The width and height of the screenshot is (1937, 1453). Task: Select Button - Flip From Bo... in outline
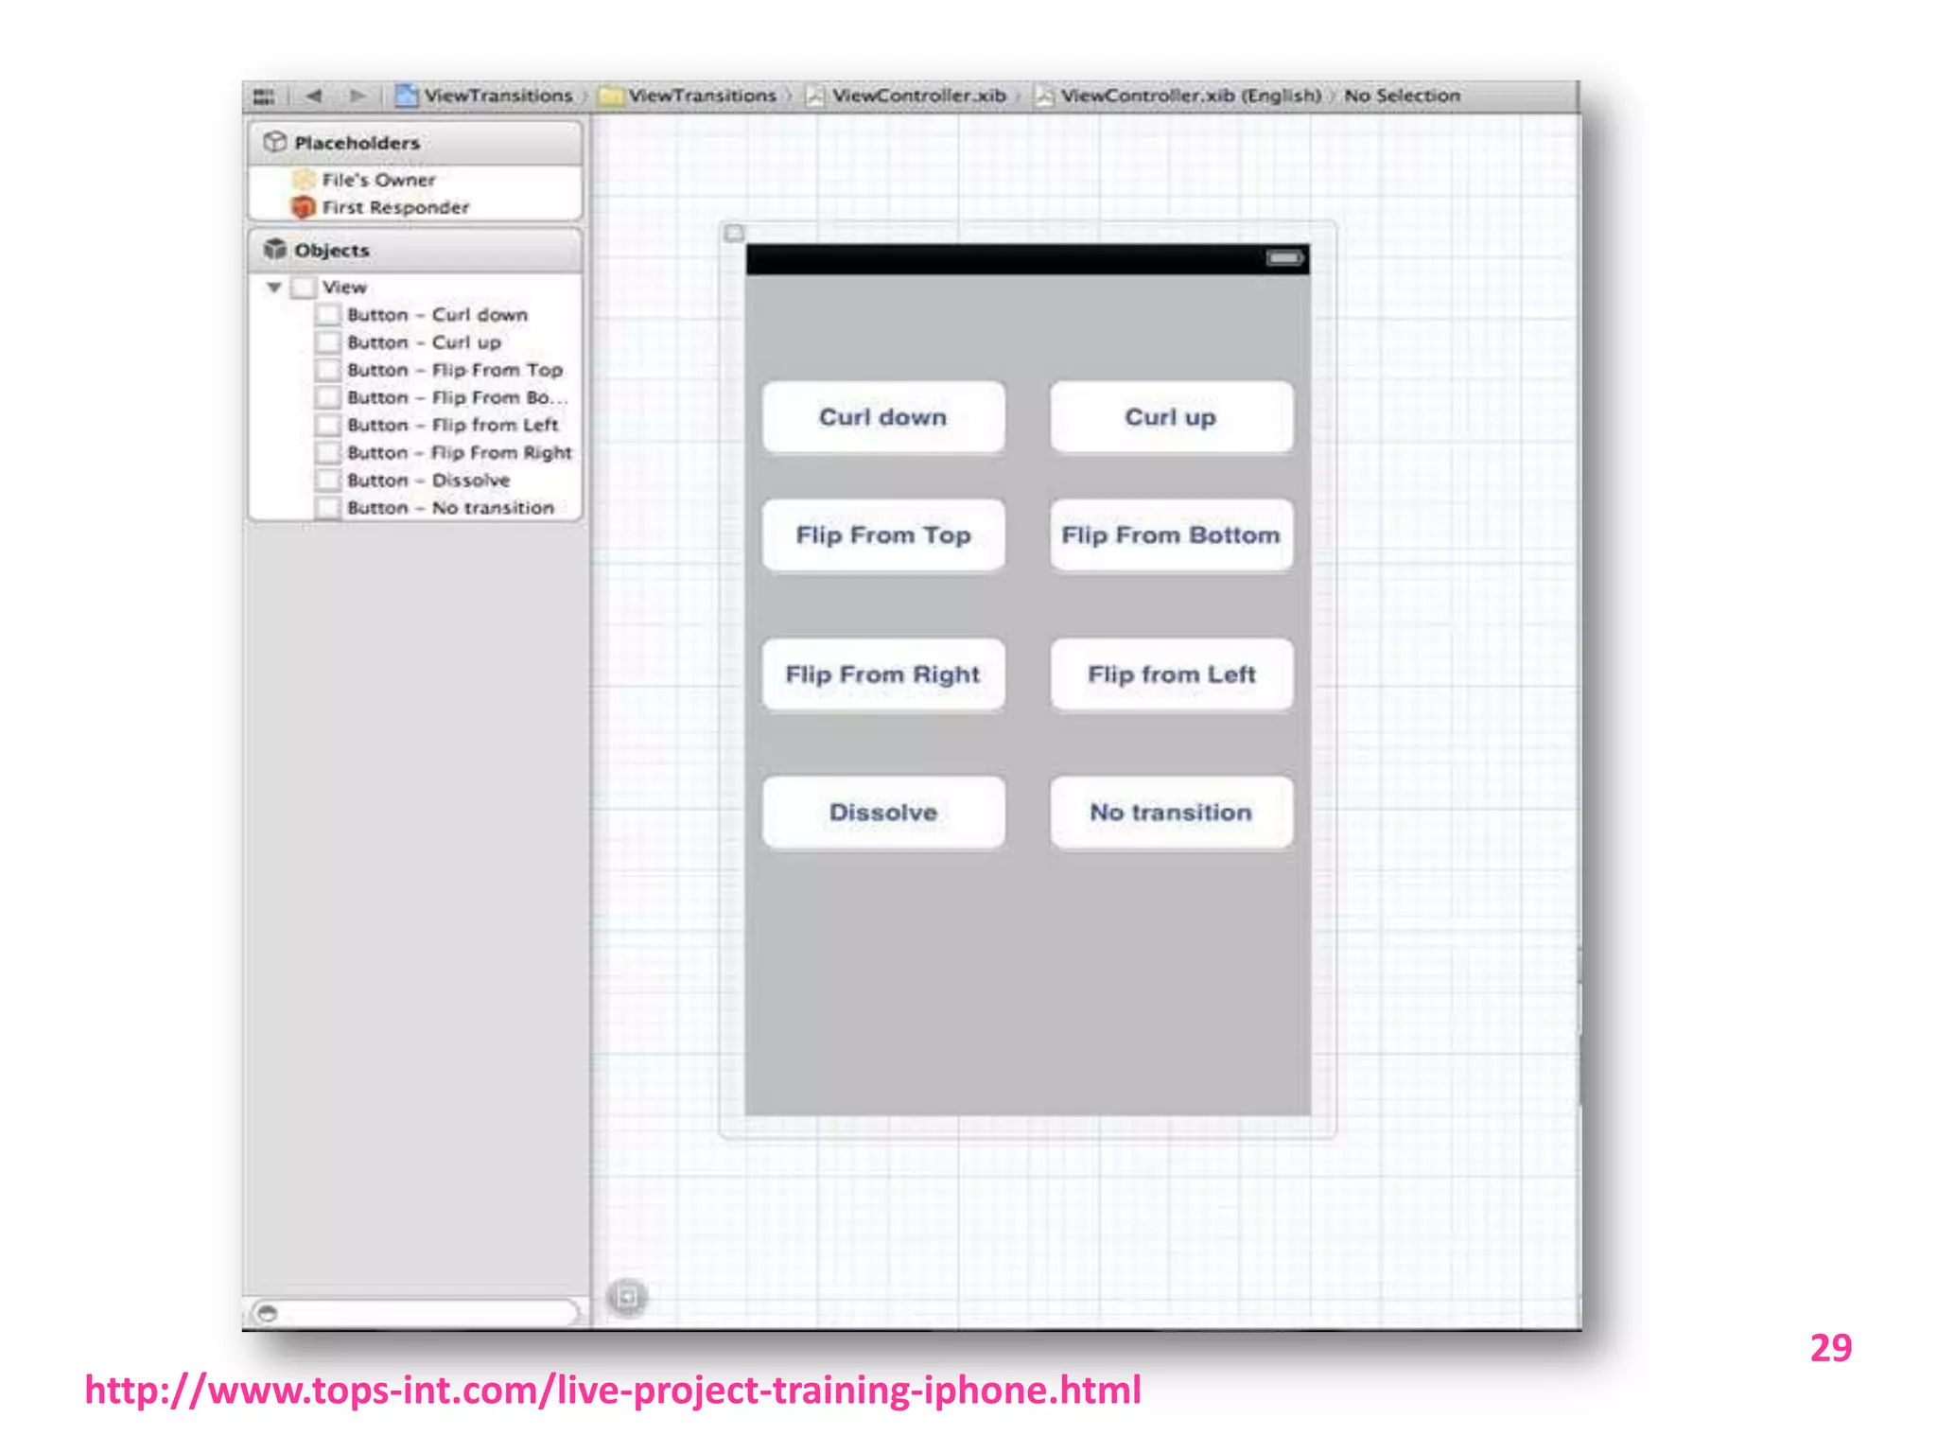414,398
